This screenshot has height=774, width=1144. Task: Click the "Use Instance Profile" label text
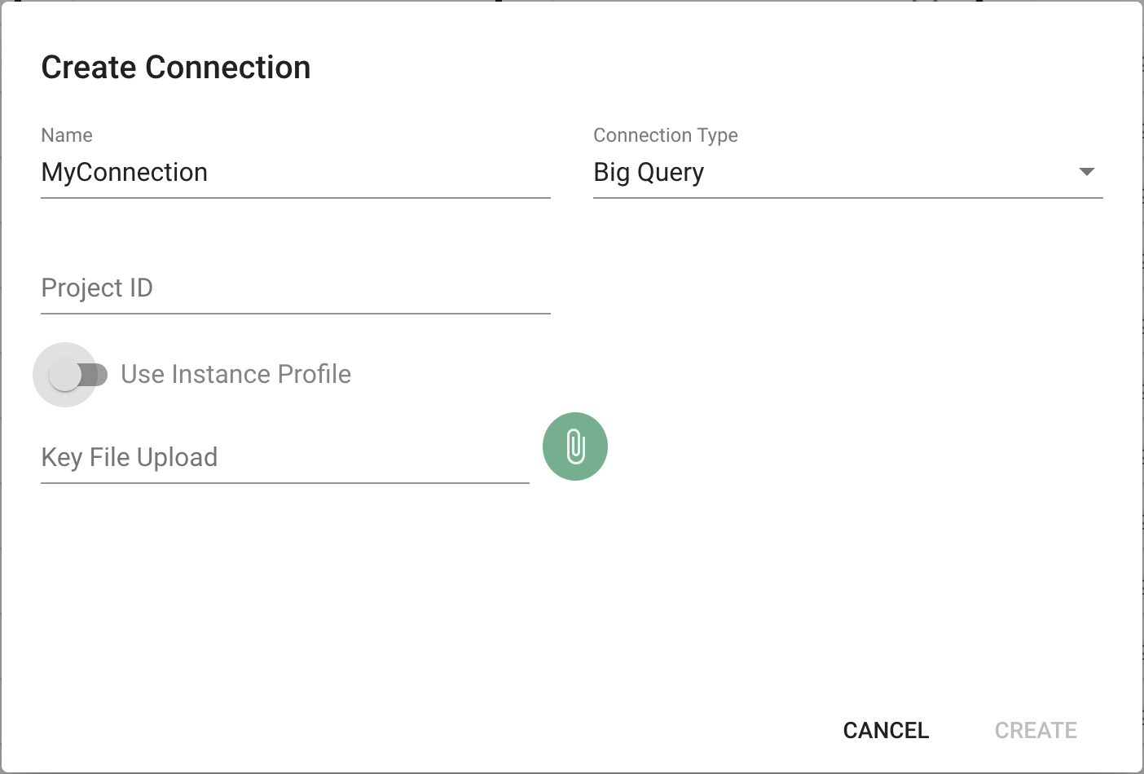(x=236, y=374)
